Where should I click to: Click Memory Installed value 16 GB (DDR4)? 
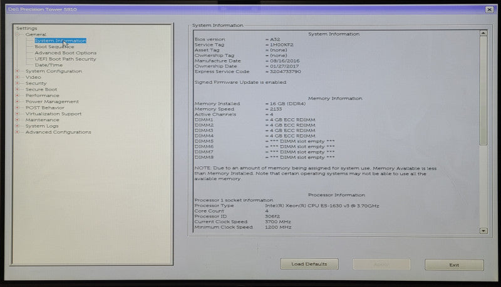click(x=287, y=104)
